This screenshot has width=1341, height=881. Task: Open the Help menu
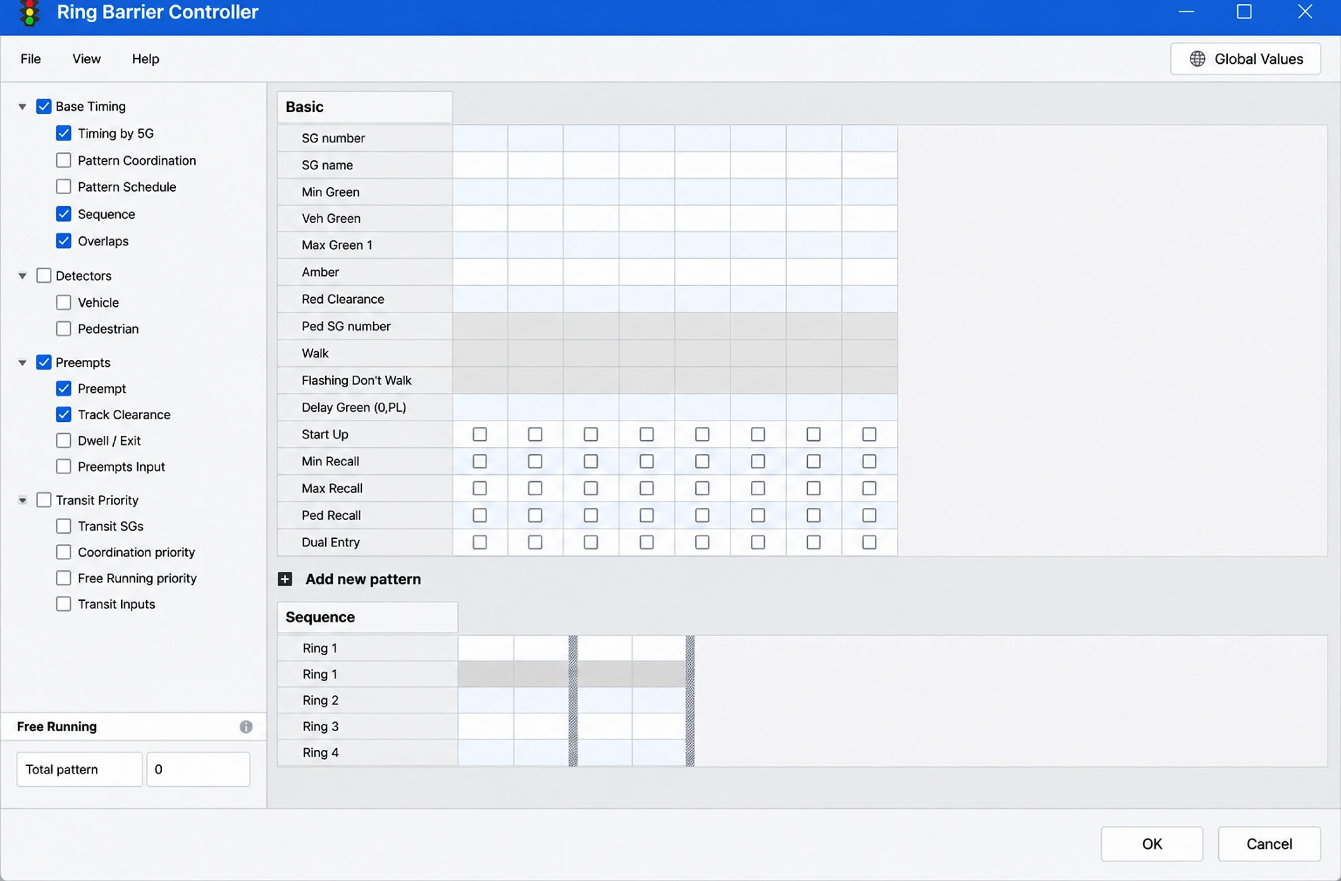point(145,59)
